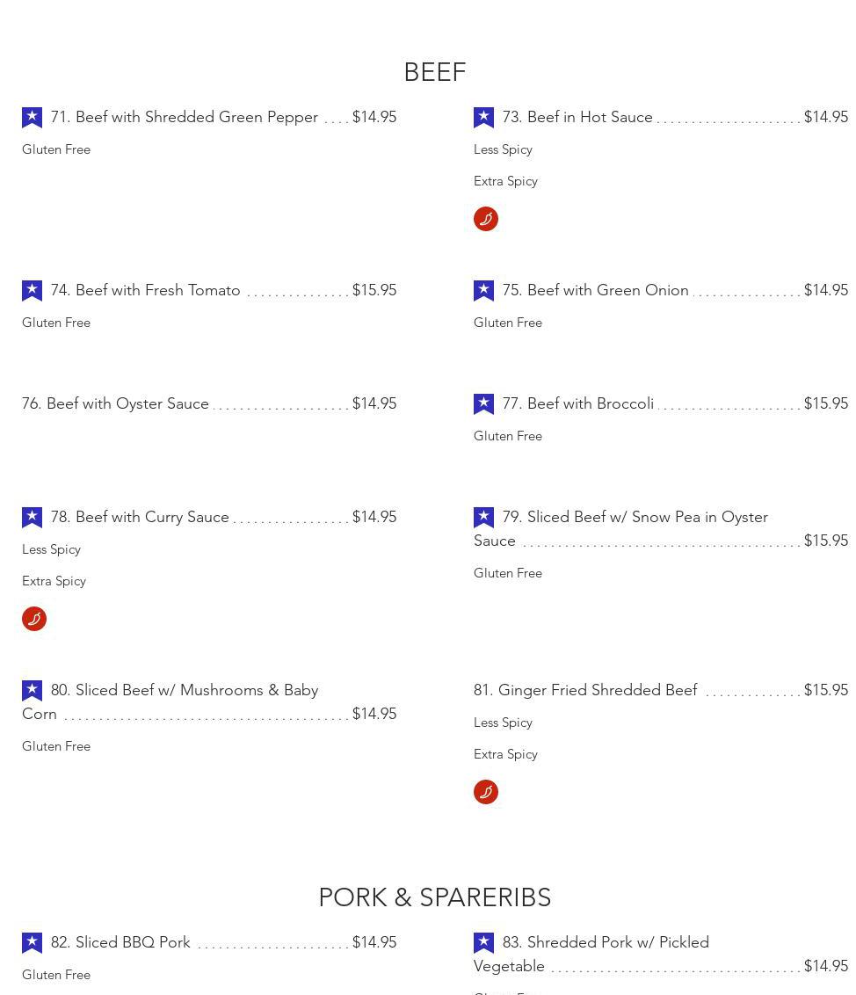Select 79. Sliced Beef w/ Snow Pea title
The width and height of the screenshot is (856, 995).
coord(635,517)
